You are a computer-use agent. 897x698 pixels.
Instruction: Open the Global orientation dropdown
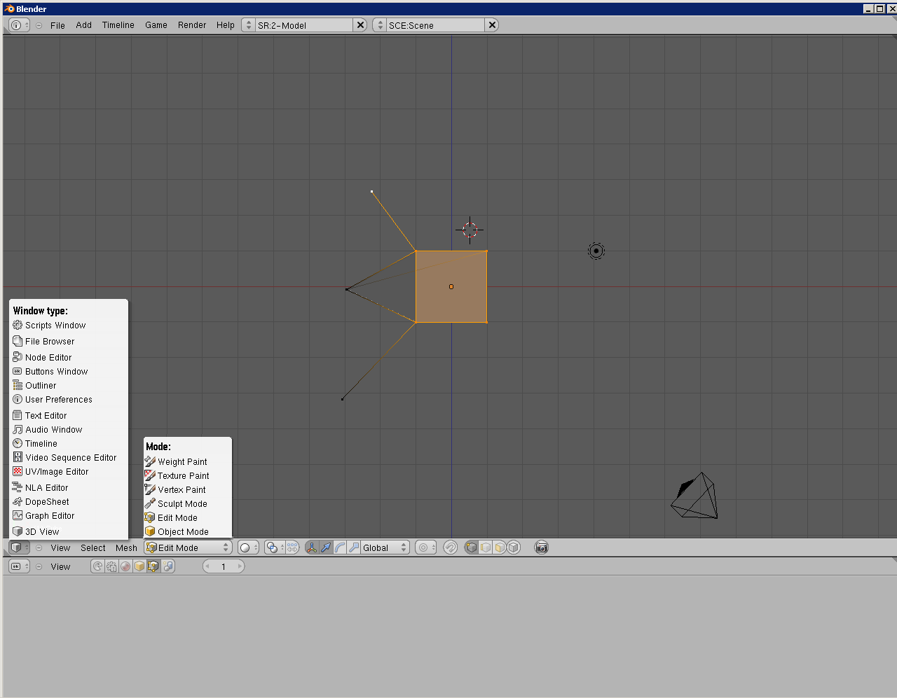tap(385, 547)
